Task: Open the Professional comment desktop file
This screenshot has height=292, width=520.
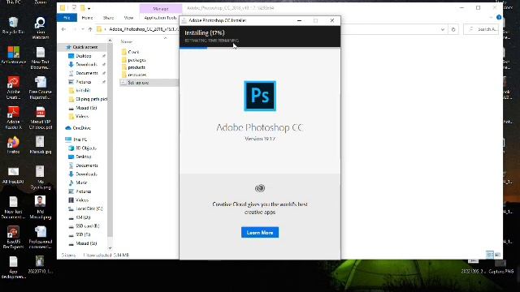Action: click(41, 237)
